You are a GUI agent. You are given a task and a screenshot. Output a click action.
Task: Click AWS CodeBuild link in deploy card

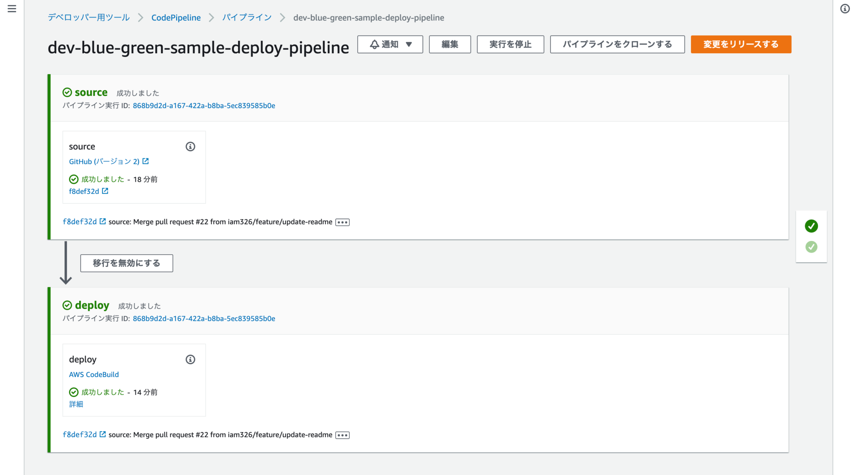[94, 374]
